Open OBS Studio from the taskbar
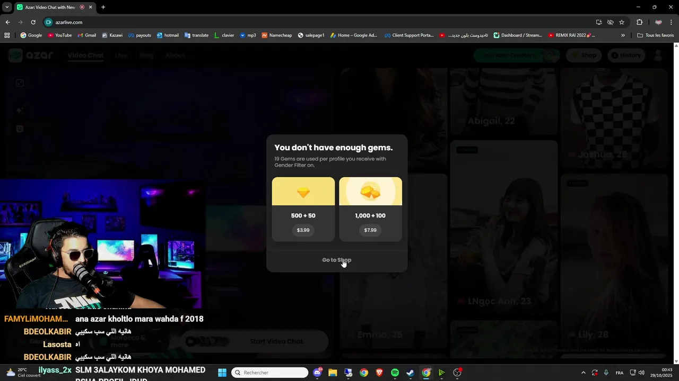The height and width of the screenshot is (381, 679). coord(457,373)
